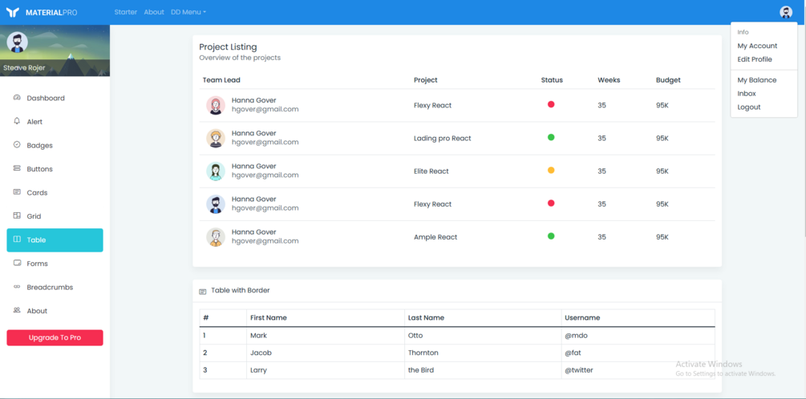
Task: Open the Forms sidebar page
Action: pos(55,264)
